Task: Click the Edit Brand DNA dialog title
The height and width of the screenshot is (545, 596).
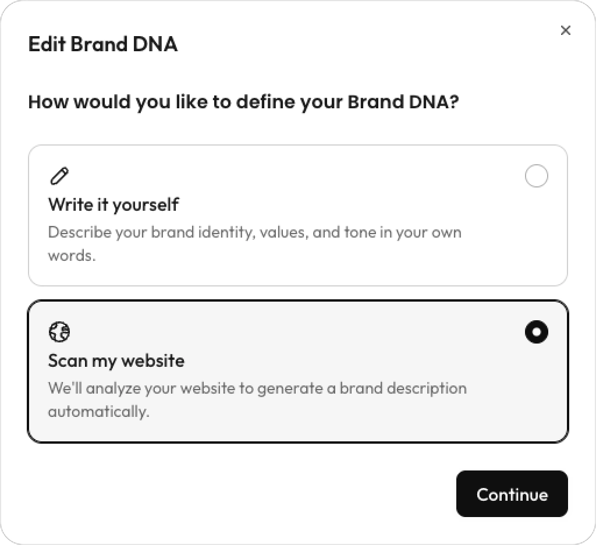Action: point(102,44)
